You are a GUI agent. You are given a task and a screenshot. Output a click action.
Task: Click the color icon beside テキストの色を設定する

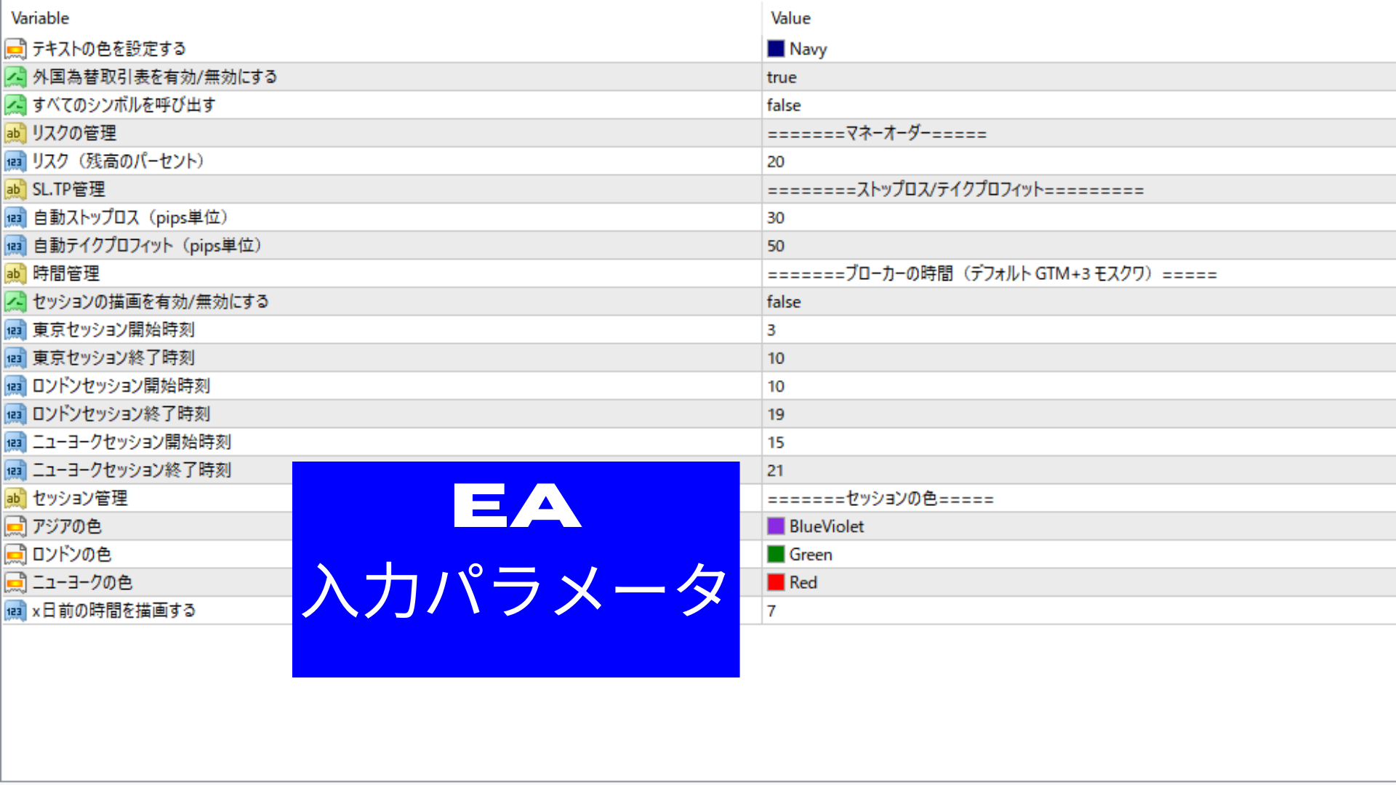pyautogui.click(x=15, y=49)
